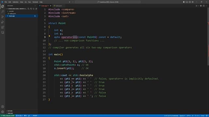Image resolution: width=209 pixels, height=117 pixels.
Task: Open editor More Actions ellipsis
Action: click(206, 6)
